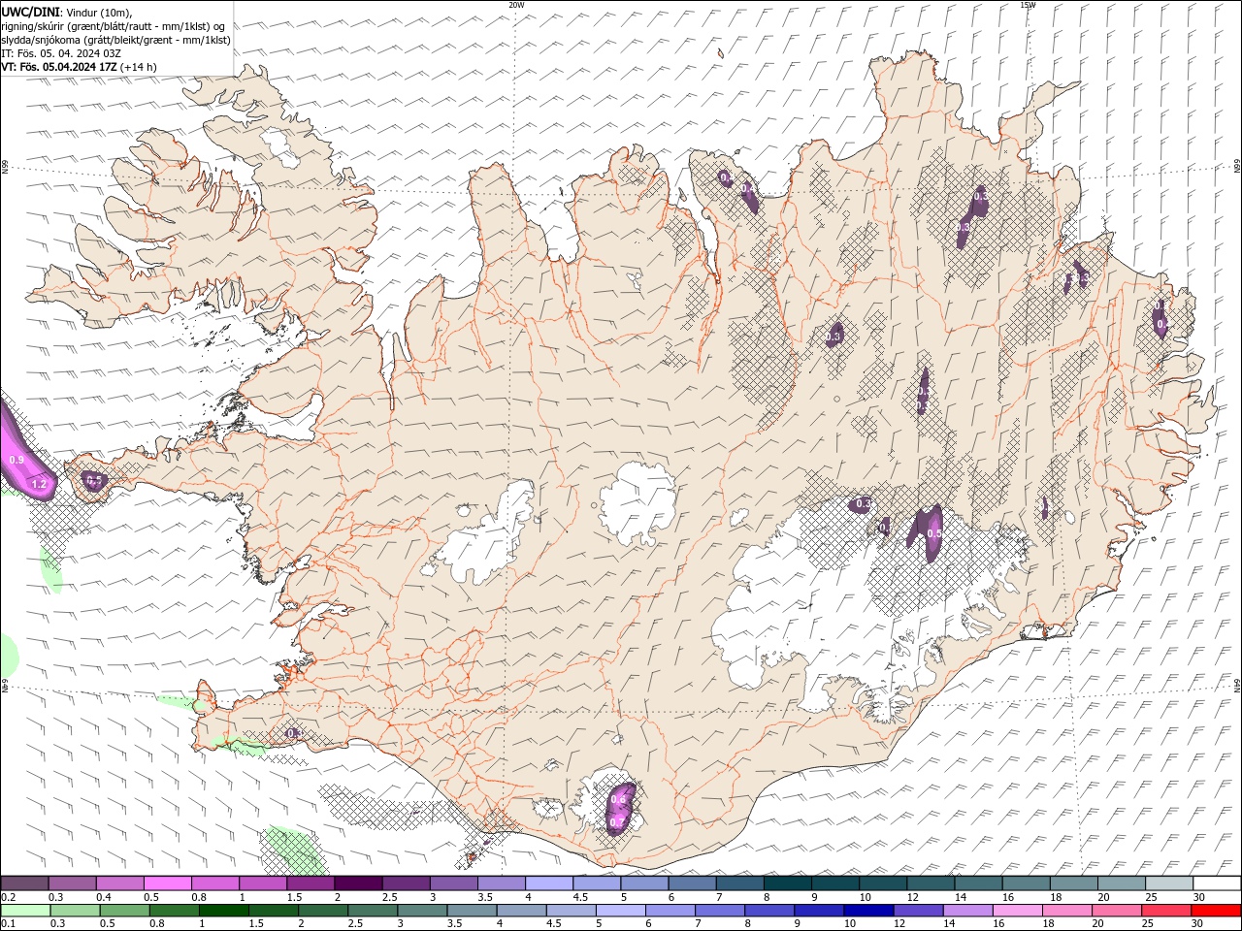Screen dimensions: 1242x931
Task: Click the 0.6 value on the southern glacier
Action: [618, 800]
